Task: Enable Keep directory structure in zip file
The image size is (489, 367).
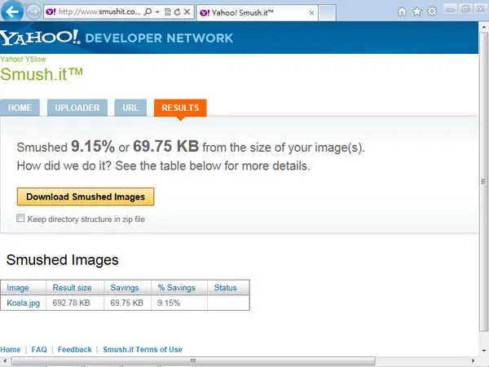Action: click(20, 218)
